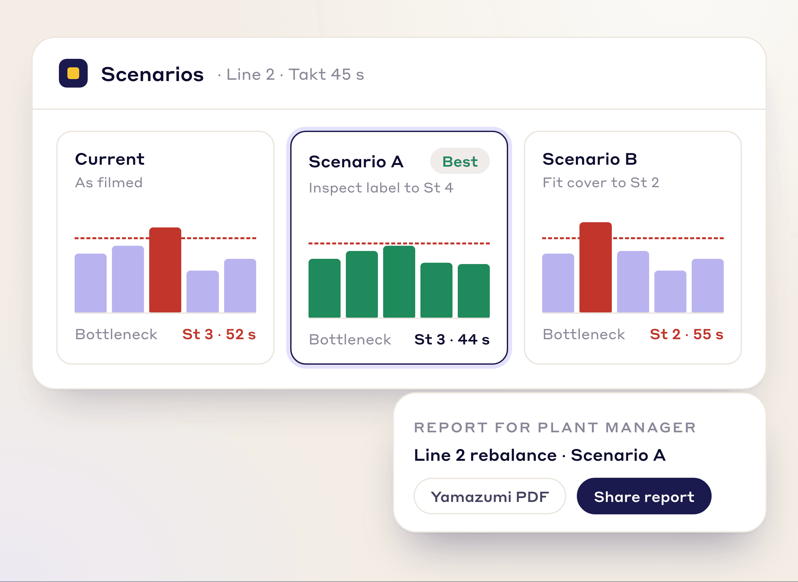Click the Scenarios heading
The width and height of the screenshot is (798, 582).
152,74
